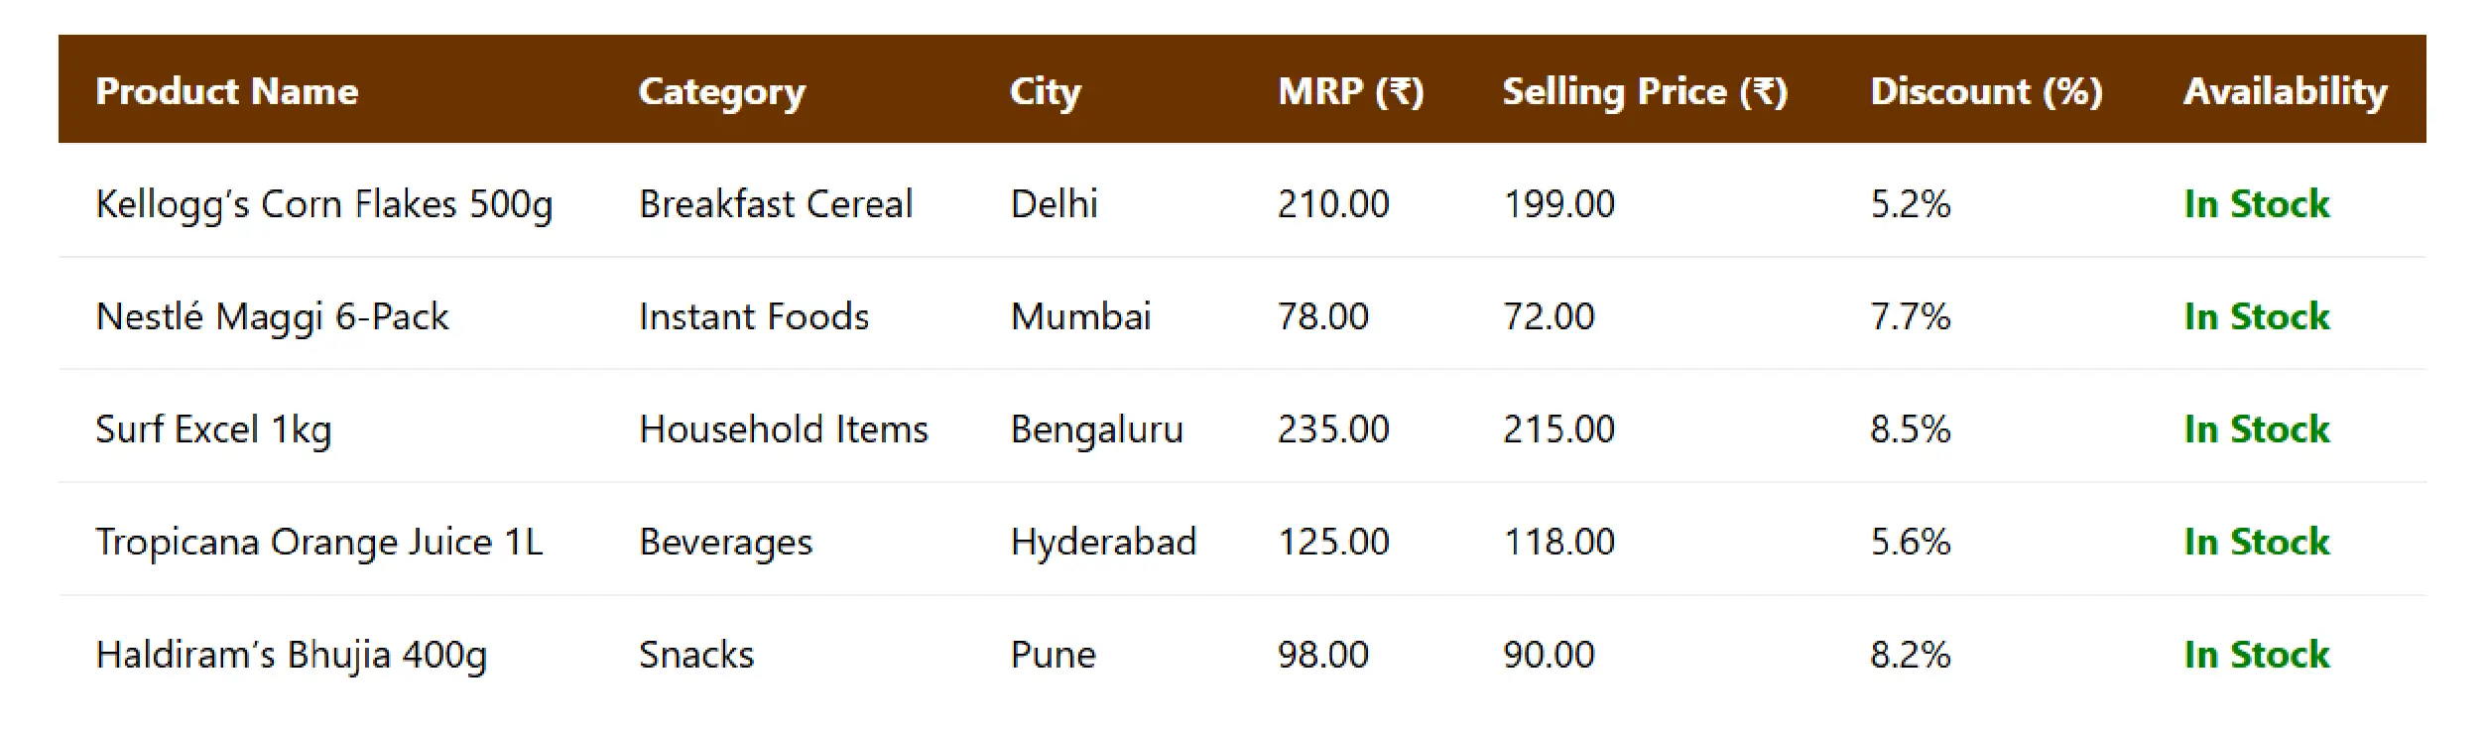Click the Availability column header

pyautogui.click(x=2285, y=91)
